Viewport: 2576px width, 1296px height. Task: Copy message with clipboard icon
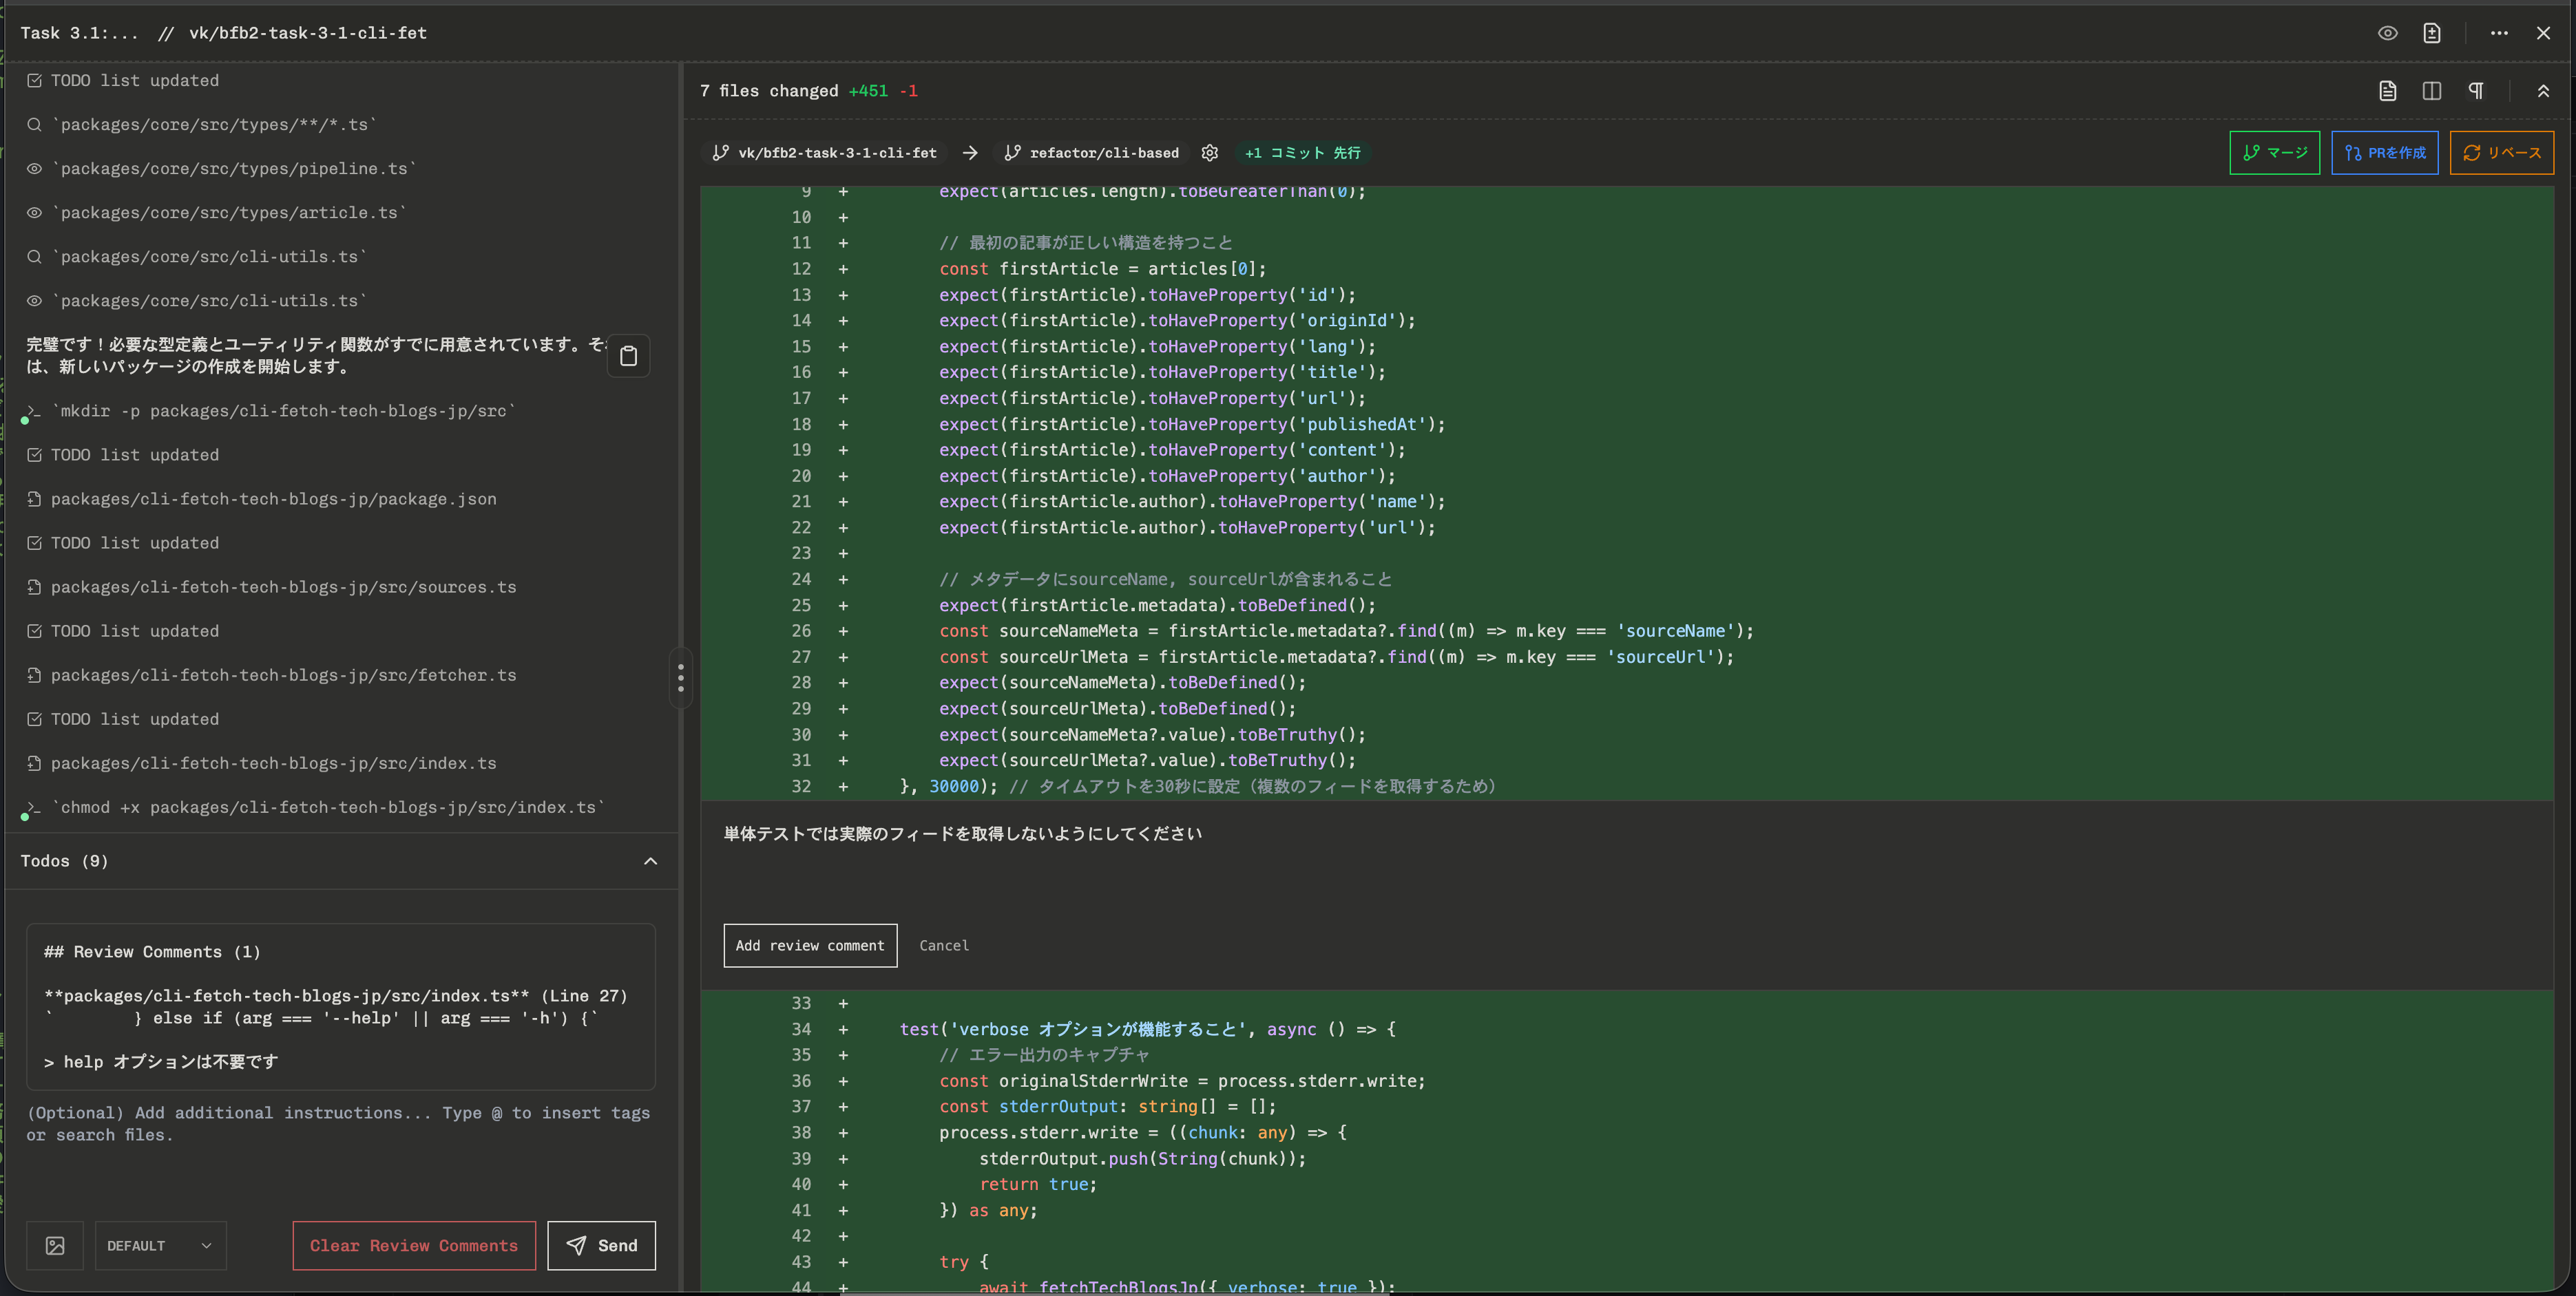628,356
